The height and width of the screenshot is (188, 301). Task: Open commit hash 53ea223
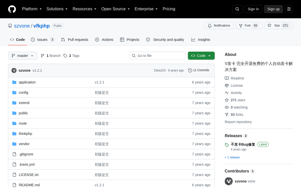(160, 70)
